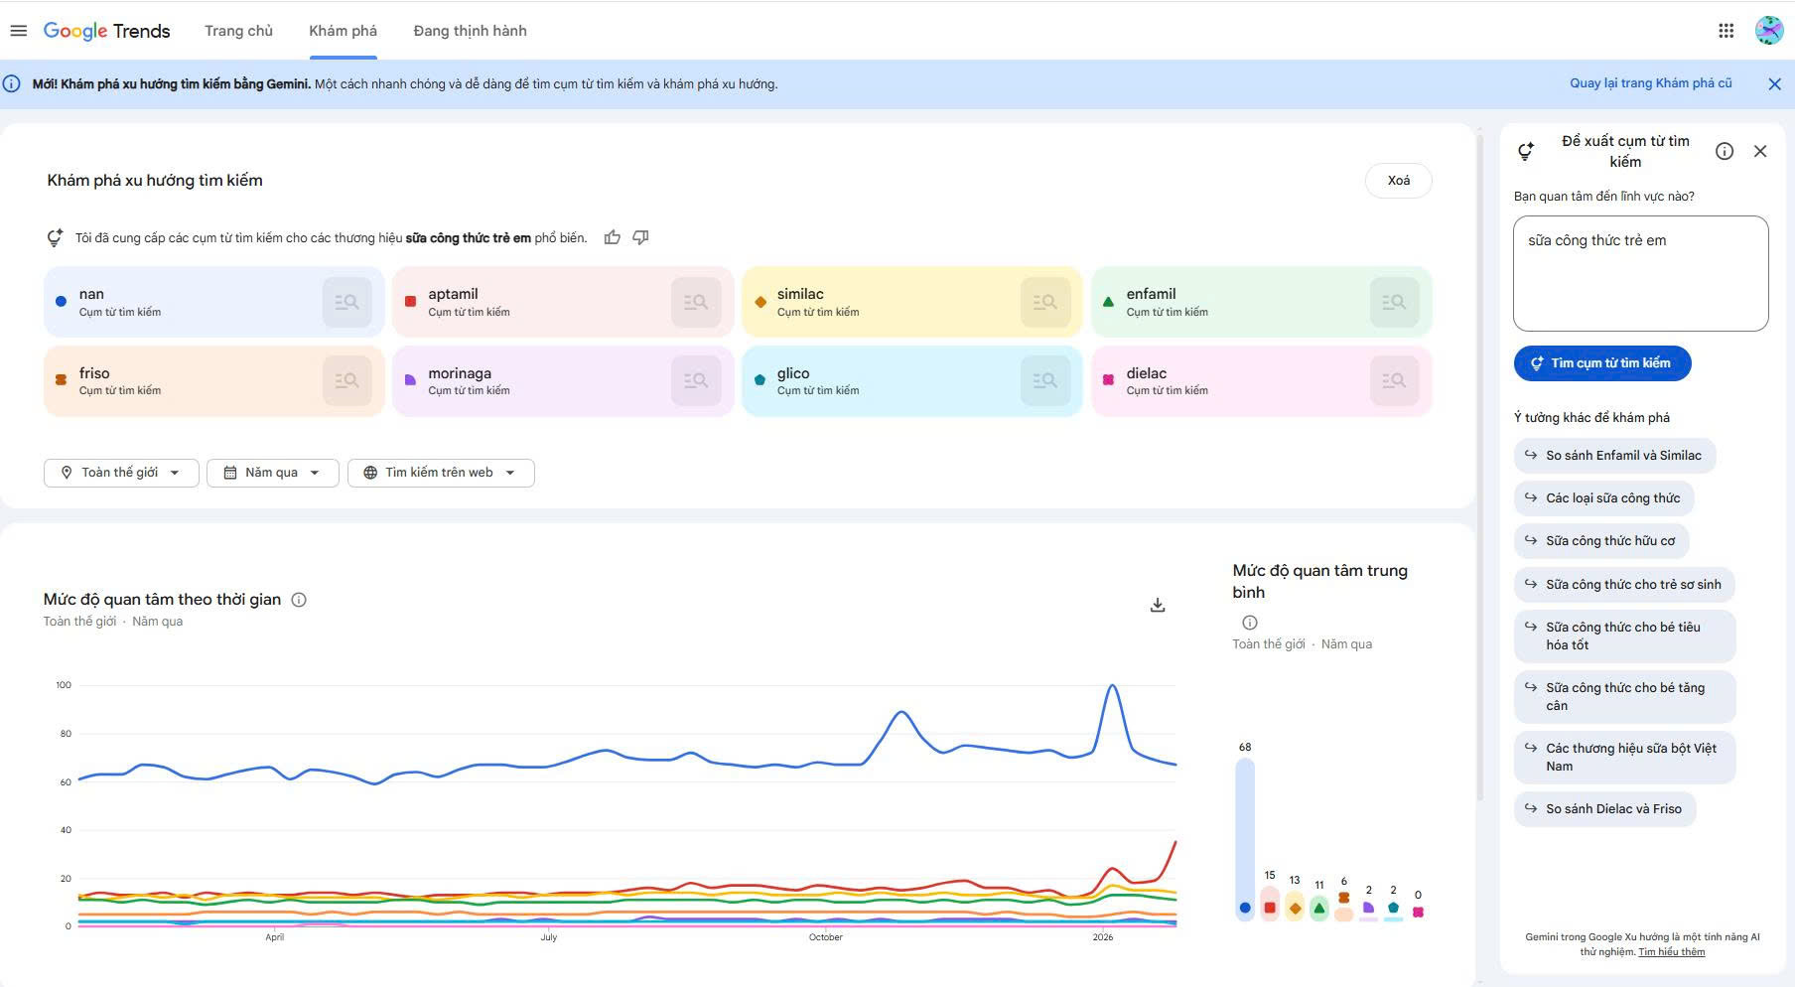Click the thumbs down feedback icon
The height and width of the screenshot is (987, 1795).
pyautogui.click(x=641, y=237)
